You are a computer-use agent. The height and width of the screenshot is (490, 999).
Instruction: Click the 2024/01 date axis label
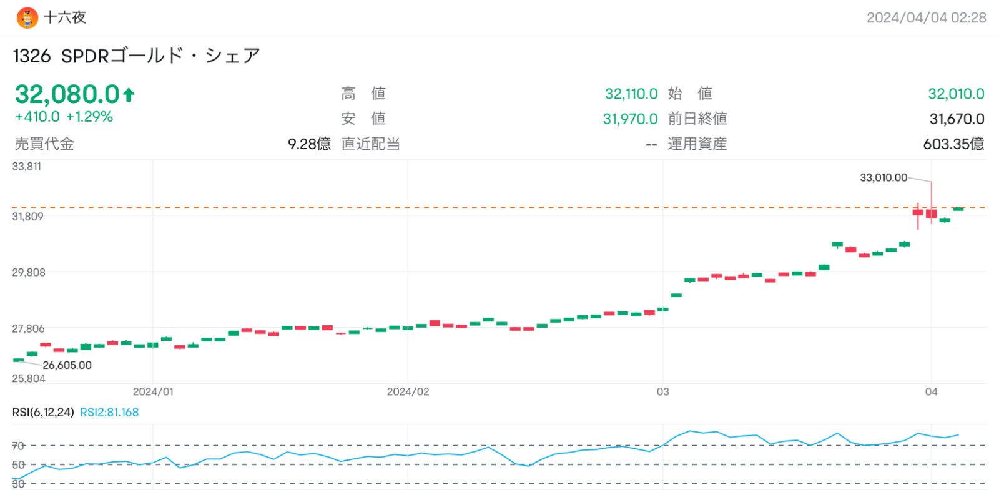[x=153, y=392]
